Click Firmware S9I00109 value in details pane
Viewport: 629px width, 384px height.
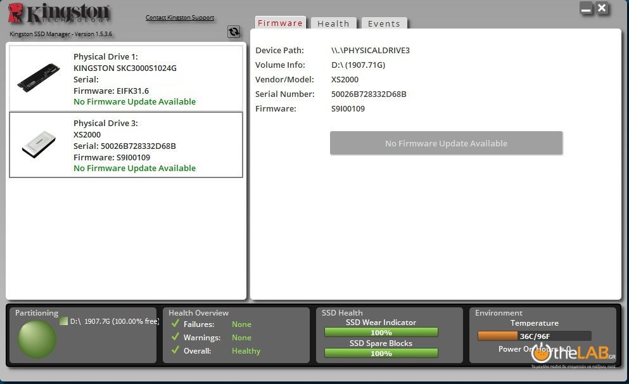[348, 108]
